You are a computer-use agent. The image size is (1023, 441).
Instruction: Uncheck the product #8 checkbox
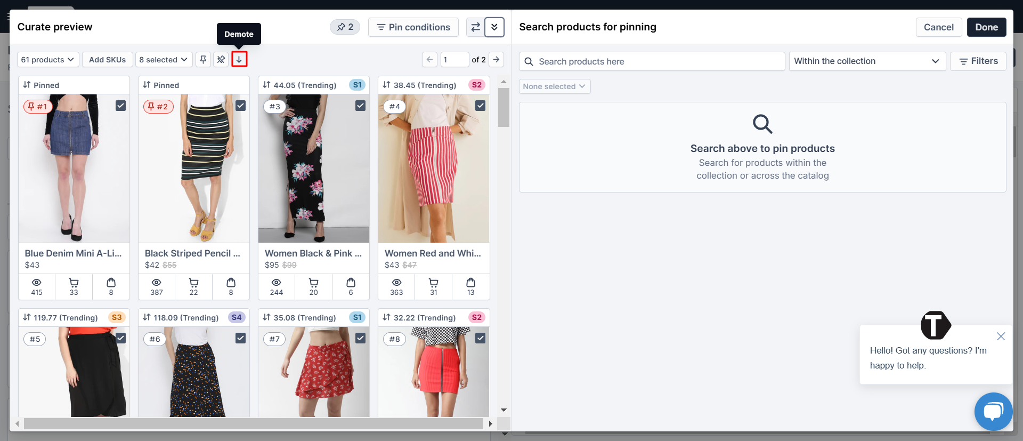[x=481, y=338]
